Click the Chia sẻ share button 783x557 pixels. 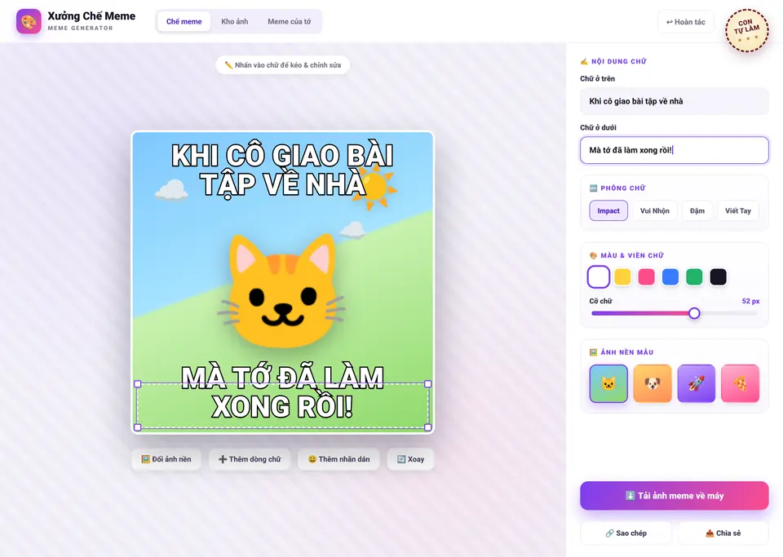(x=723, y=533)
